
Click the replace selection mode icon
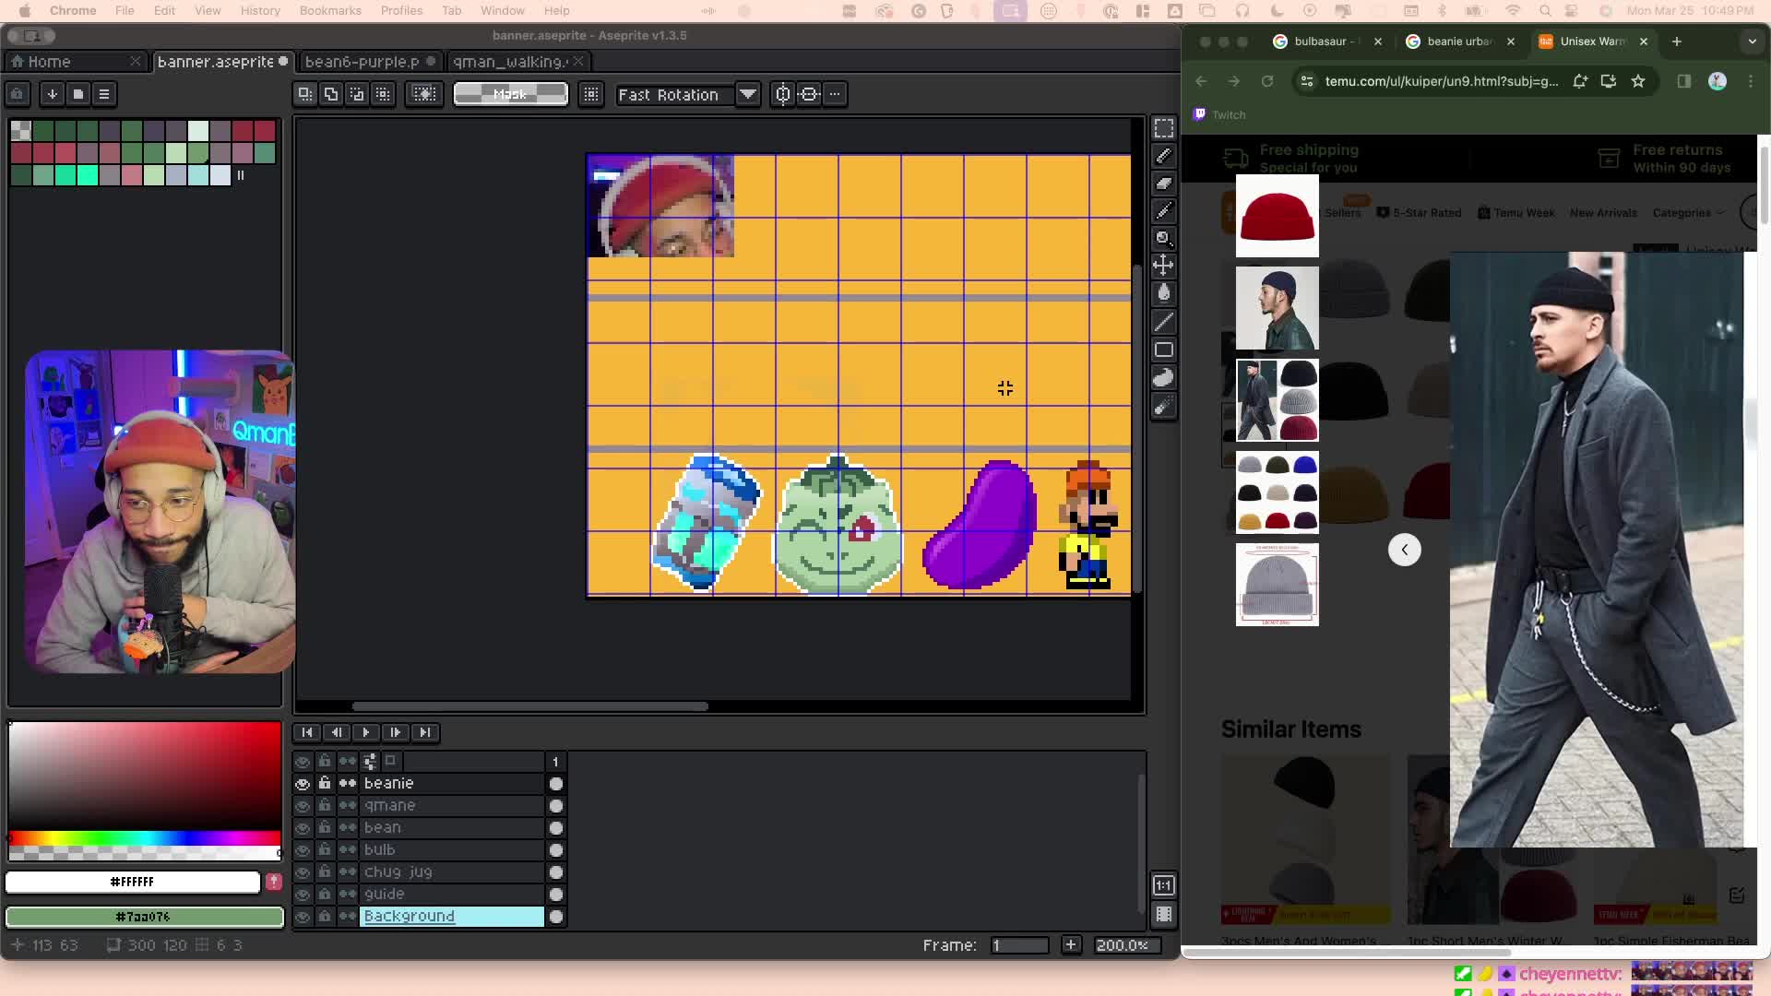pyautogui.click(x=305, y=94)
